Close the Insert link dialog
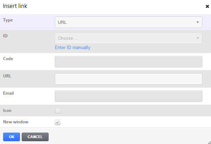Viewport: 211px width, 144px height. pyautogui.click(x=207, y=6)
